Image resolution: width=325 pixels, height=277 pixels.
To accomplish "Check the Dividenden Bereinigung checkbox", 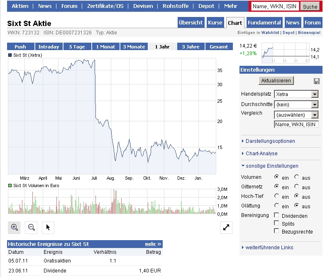I will click(276, 215).
